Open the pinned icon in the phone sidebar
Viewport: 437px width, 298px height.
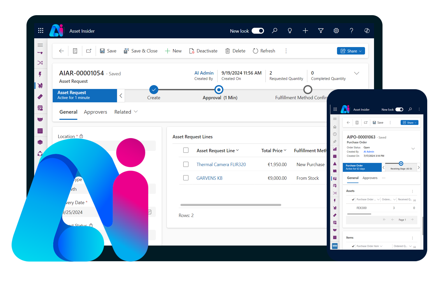335,141
